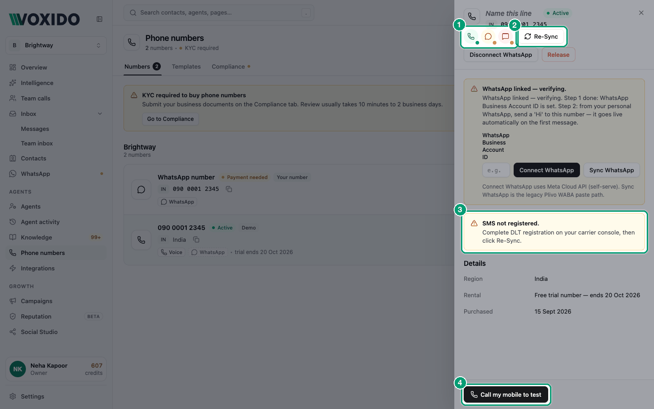Click the 'Payment needed' status label
Screen dimensions: 654x409
[244, 177]
